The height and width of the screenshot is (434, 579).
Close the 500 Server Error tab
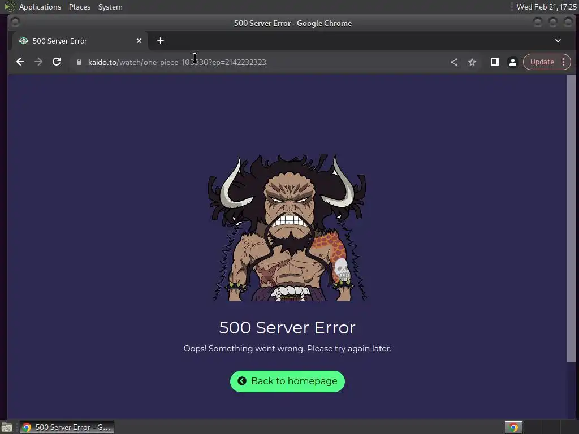[x=139, y=41]
